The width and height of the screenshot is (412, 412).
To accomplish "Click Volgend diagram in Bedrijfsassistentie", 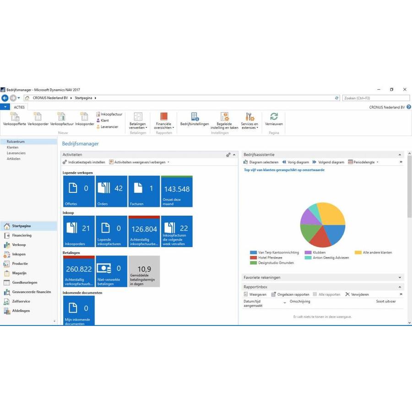I will click(x=328, y=162).
